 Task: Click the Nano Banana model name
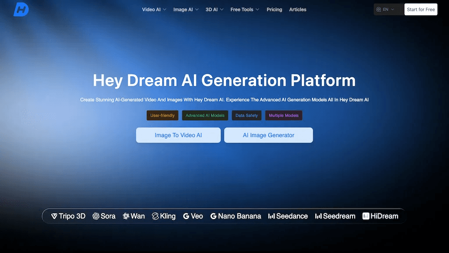(239, 216)
